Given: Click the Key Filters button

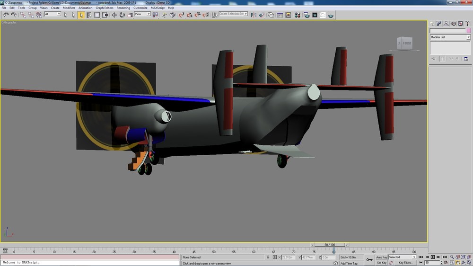Looking at the screenshot, I should (405, 263).
